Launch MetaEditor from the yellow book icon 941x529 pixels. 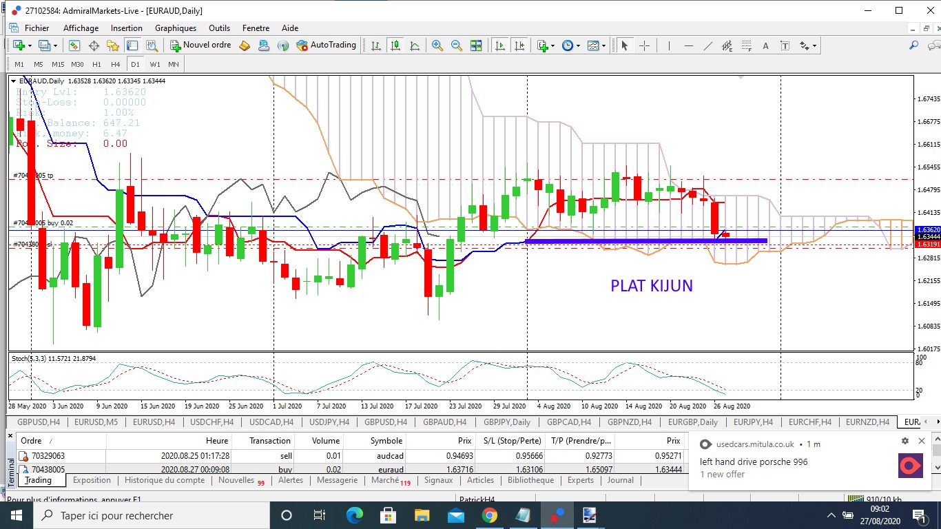[244, 45]
